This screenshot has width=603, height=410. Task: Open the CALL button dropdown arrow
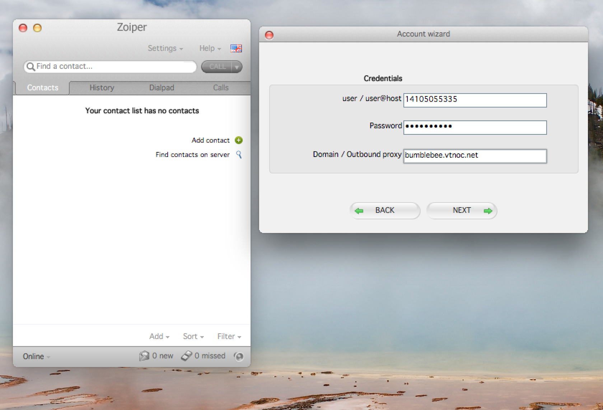(x=237, y=67)
